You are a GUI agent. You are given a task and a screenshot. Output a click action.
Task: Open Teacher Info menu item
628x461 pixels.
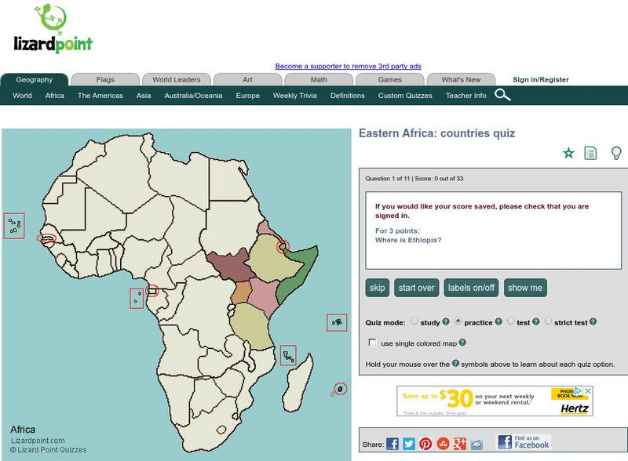[466, 96]
